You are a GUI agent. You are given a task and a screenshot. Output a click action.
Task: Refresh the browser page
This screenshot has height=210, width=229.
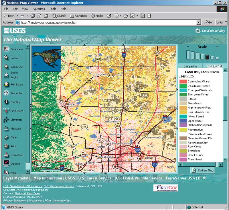tap(39, 16)
